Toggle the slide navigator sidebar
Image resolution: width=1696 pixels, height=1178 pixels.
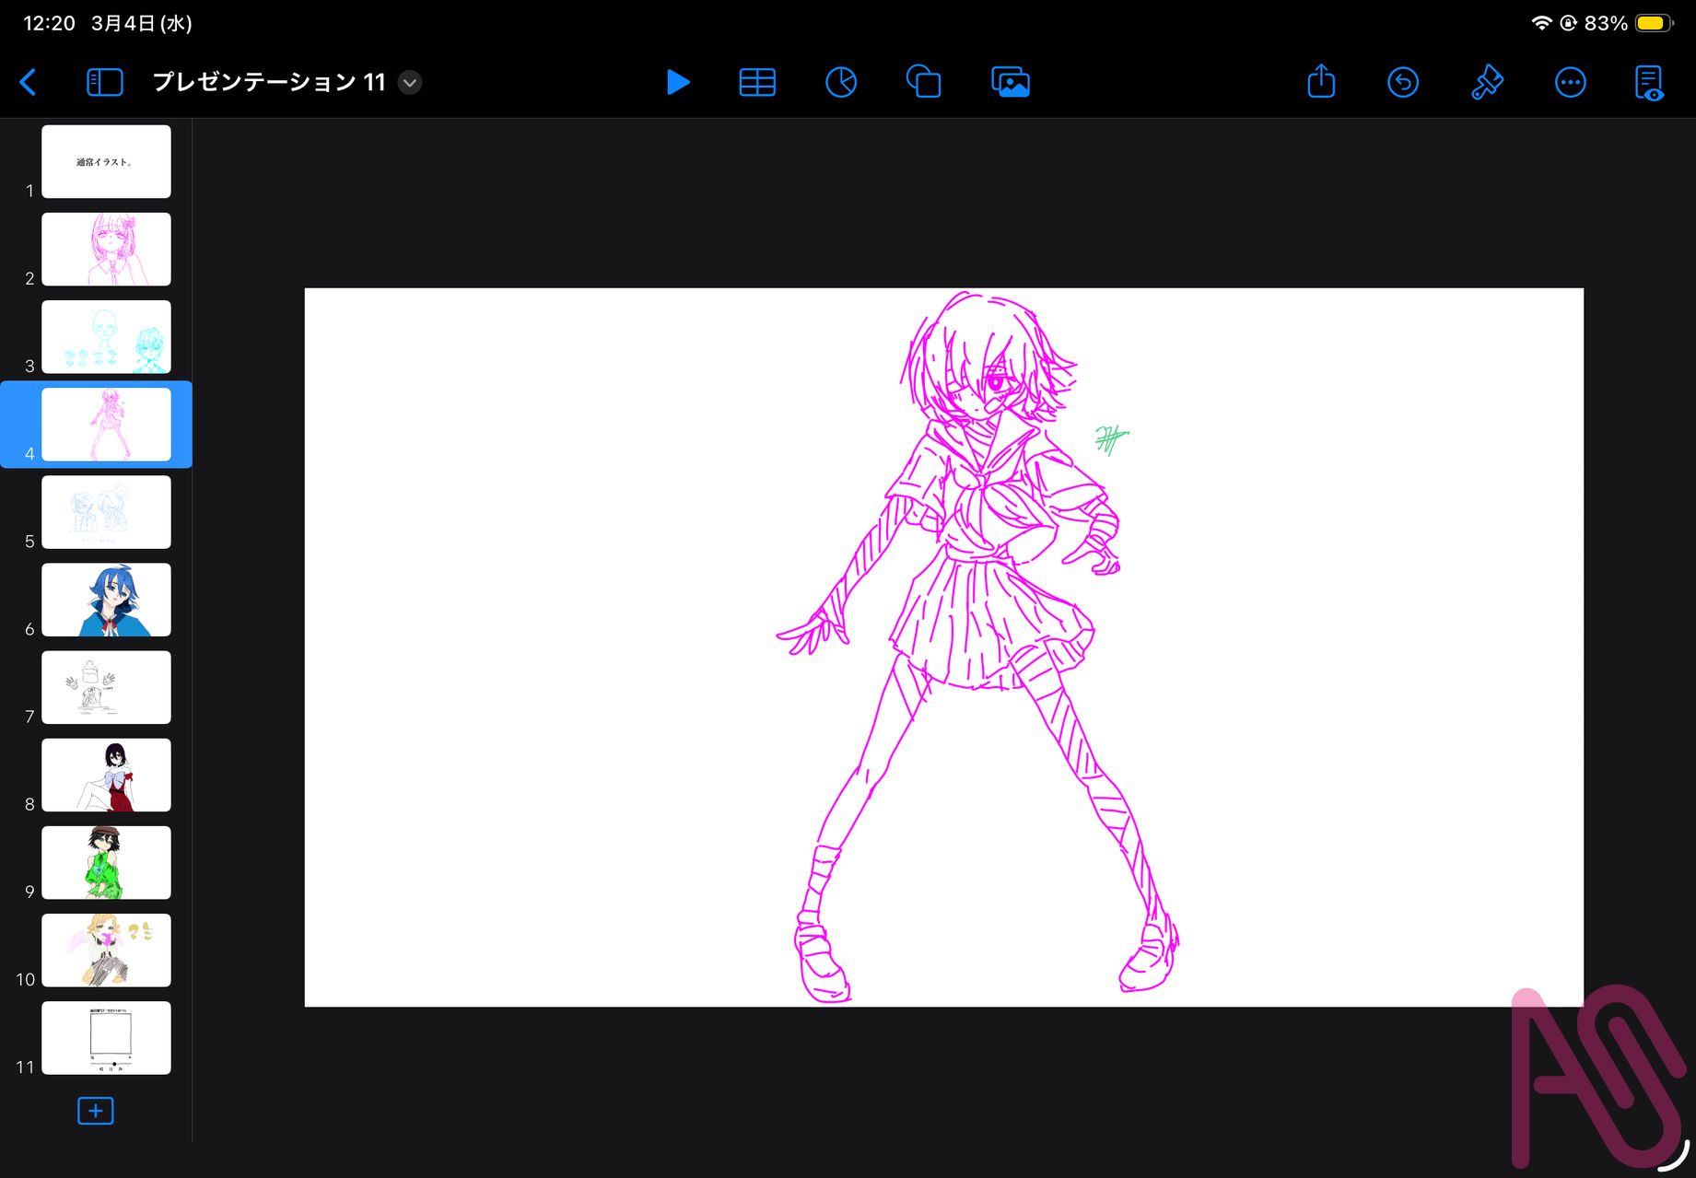click(104, 83)
